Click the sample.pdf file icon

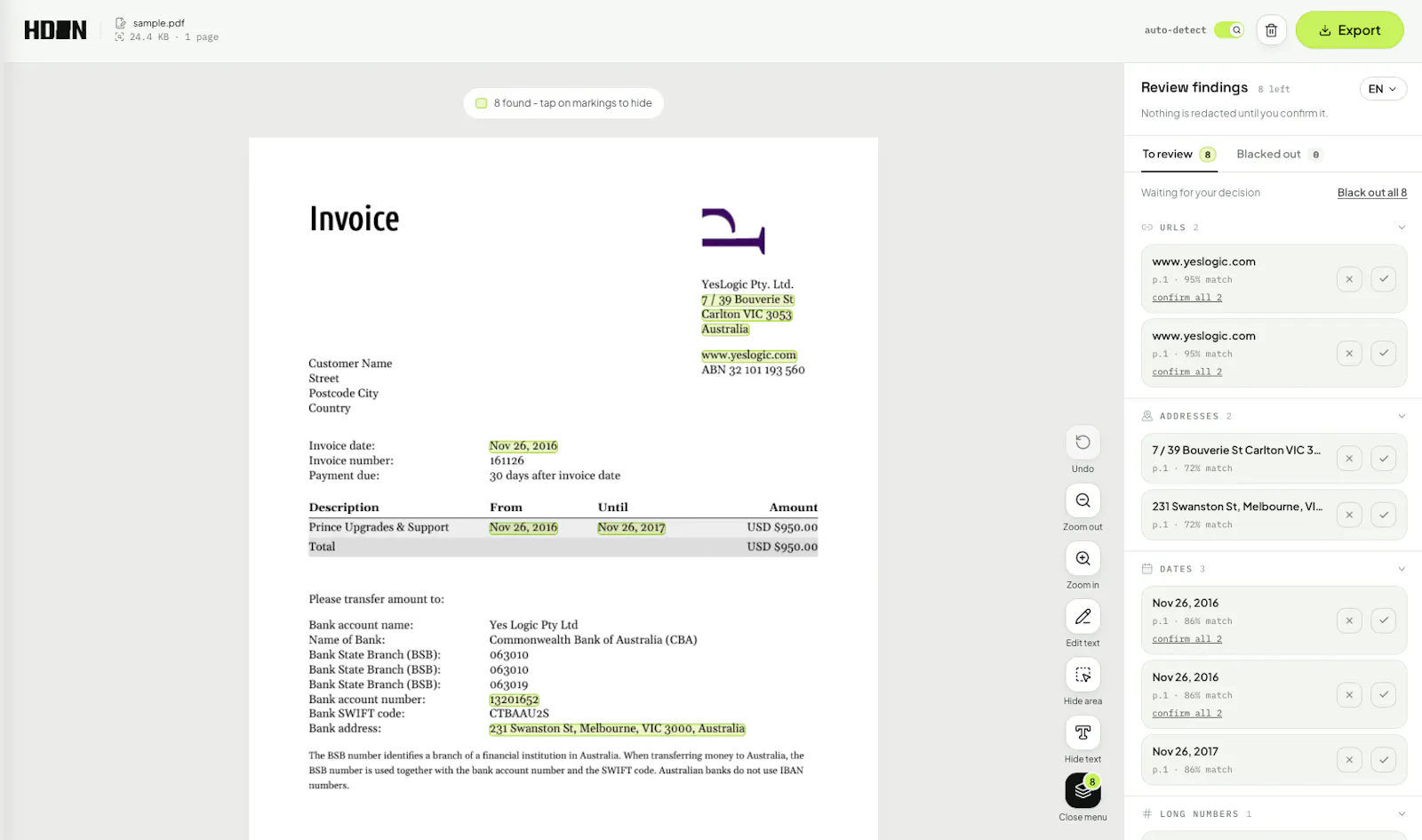pos(120,23)
